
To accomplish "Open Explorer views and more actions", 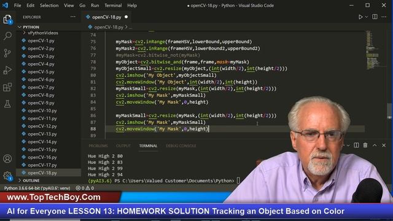I will click(72, 17).
